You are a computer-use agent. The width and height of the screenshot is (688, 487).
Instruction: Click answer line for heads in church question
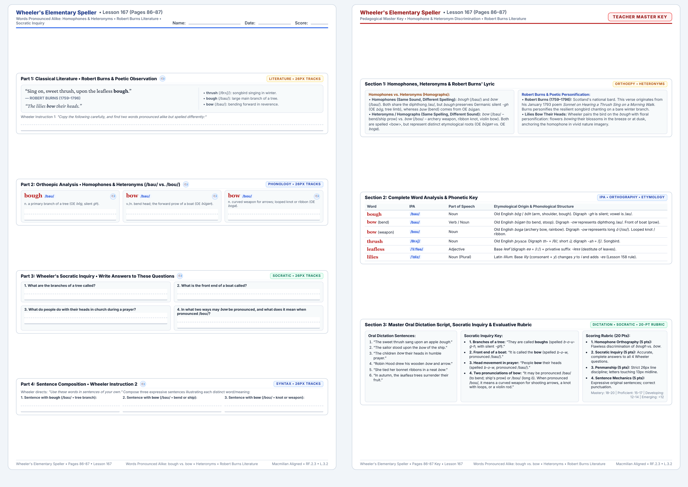pyautogui.click(x=96, y=318)
